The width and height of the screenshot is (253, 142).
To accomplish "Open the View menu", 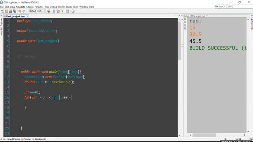I will coord(12,7).
